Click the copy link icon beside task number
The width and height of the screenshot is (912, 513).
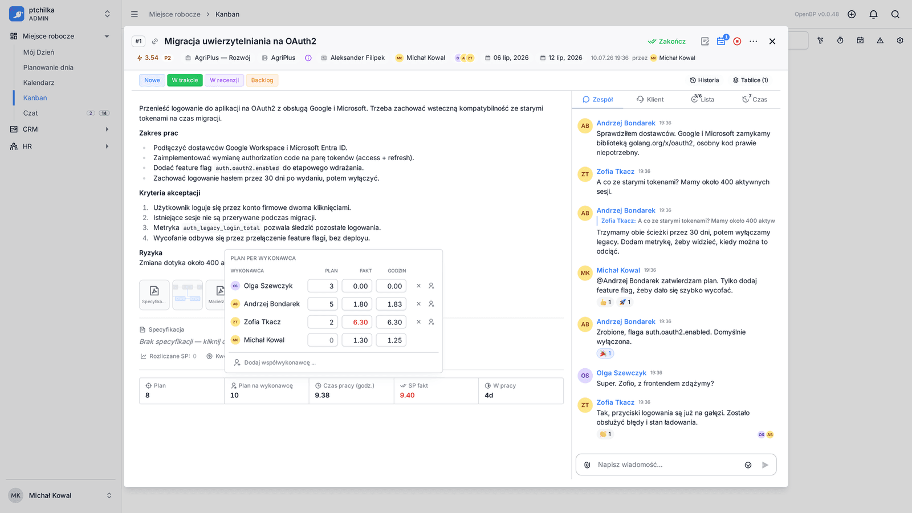click(154, 41)
